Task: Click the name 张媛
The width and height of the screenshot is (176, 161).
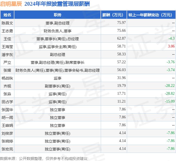Action: pos(7,70)
